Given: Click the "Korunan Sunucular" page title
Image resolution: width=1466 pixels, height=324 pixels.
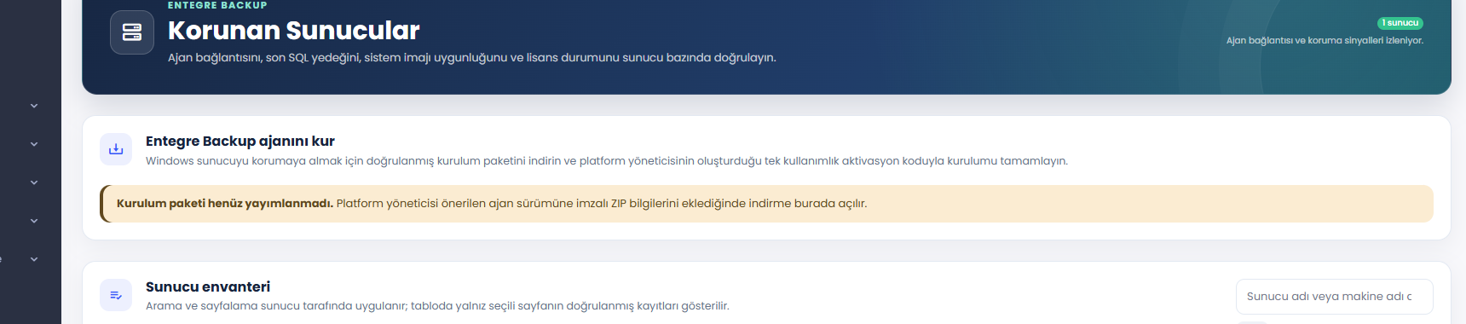Looking at the screenshot, I should (x=293, y=31).
